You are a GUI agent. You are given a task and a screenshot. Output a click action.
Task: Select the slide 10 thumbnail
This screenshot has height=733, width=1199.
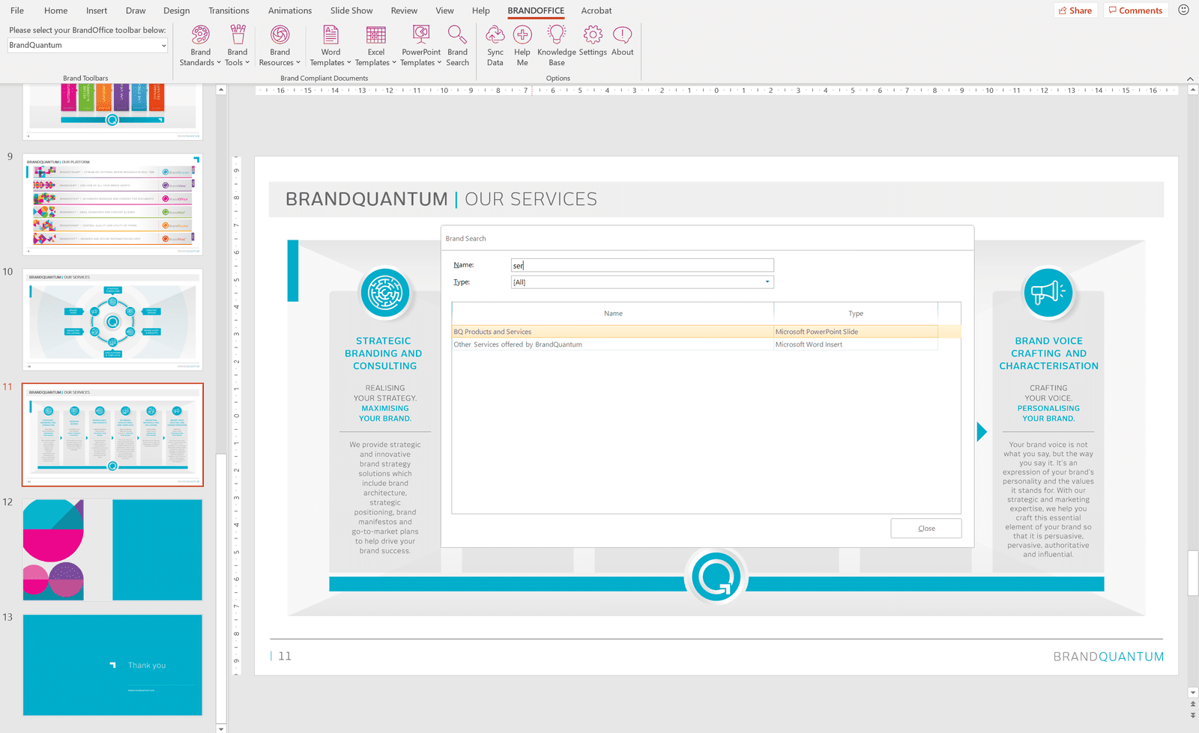click(112, 320)
